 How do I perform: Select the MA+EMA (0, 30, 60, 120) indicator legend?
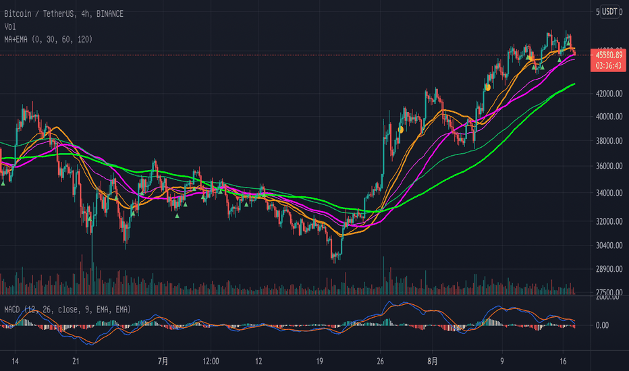point(48,39)
